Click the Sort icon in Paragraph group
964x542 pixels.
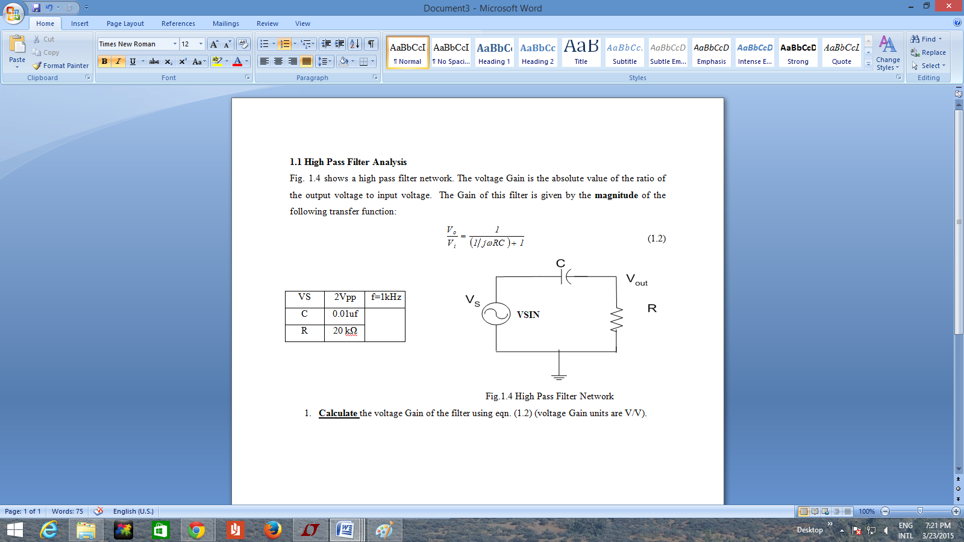coord(355,44)
